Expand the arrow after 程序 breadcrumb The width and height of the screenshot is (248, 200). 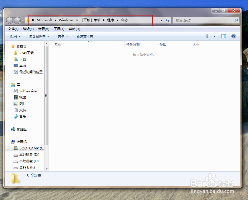(118, 20)
